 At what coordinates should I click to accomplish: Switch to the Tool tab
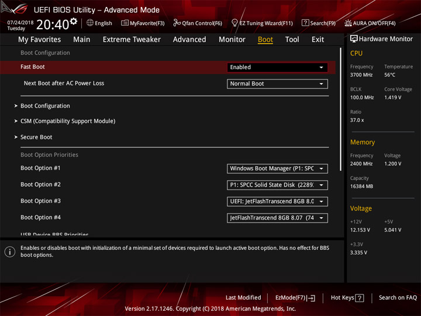(x=292, y=40)
